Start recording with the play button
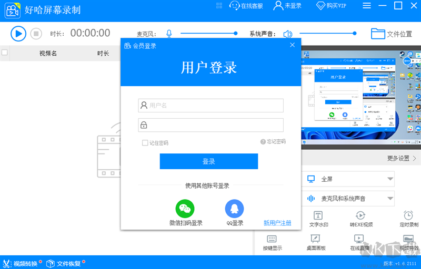Image resolution: width=421 pixels, height=269 pixels. click(x=18, y=34)
